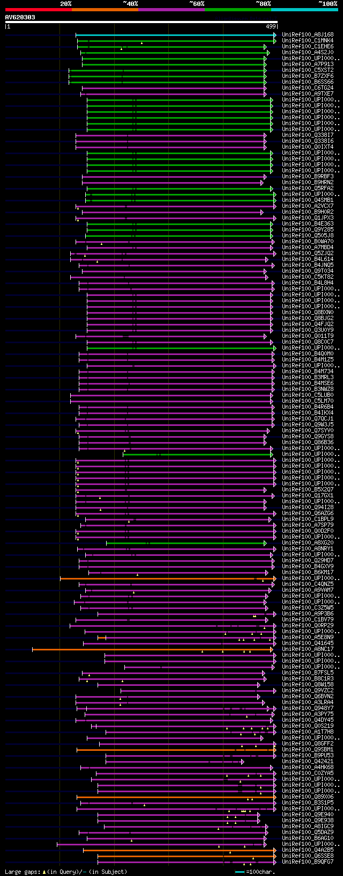Click UniRef100_Q17GX1 label
343x876 pixels.
pyautogui.click(x=308, y=495)
